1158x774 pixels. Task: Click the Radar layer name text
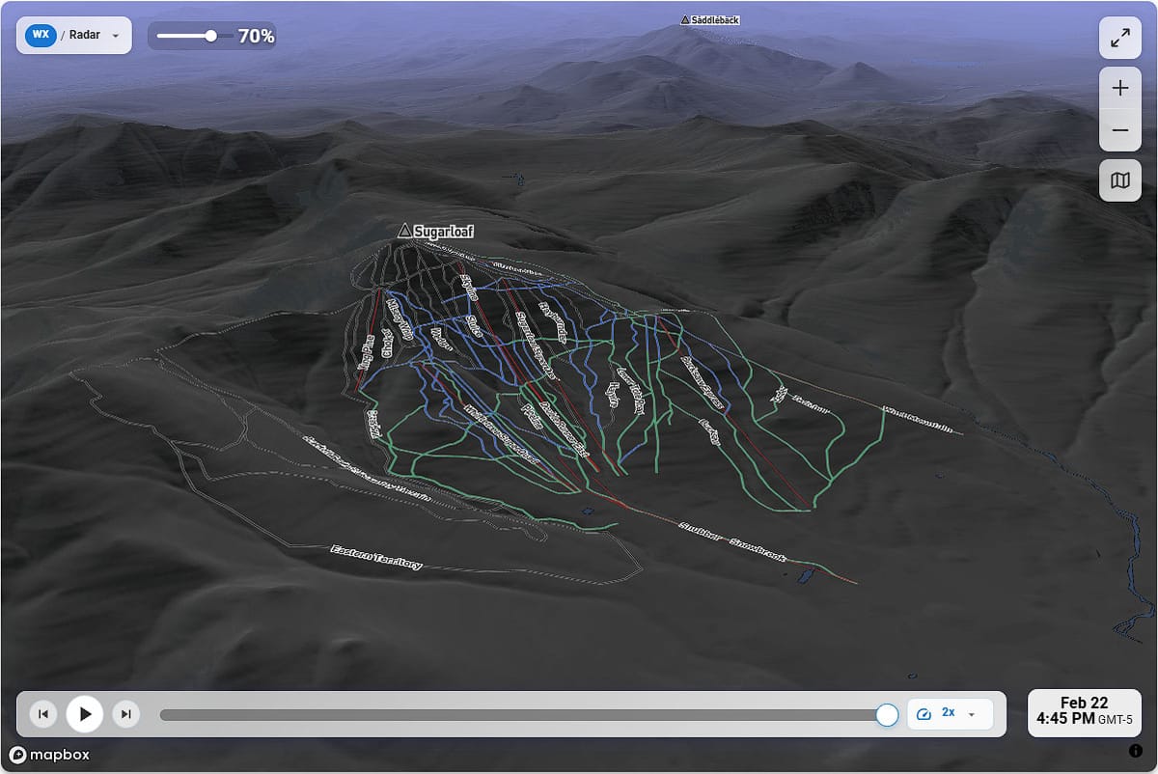85,36
